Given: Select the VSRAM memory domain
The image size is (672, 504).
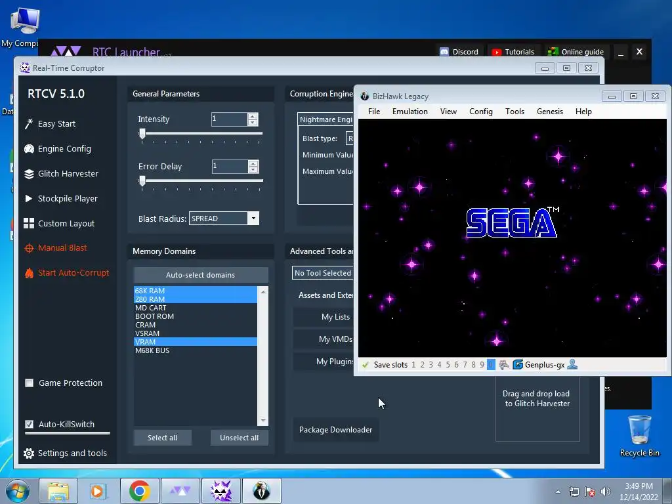Looking at the screenshot, I should [x=196, y=333].
